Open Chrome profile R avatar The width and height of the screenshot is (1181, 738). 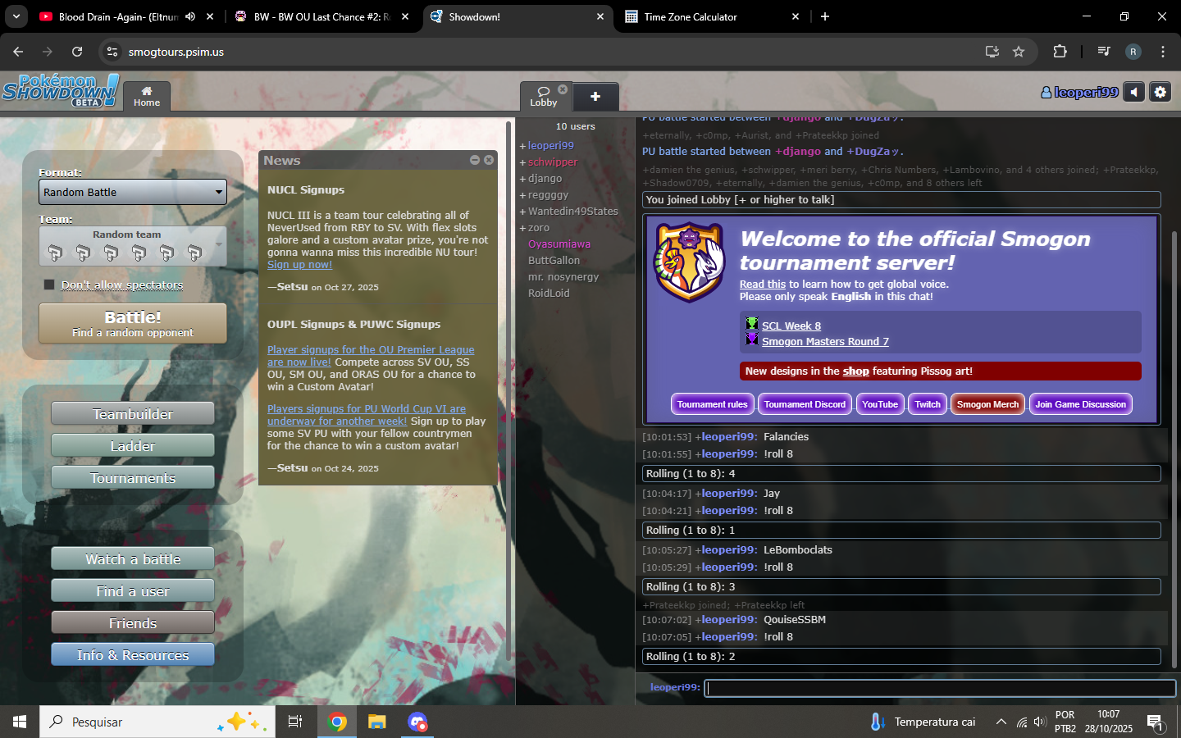tap(1133, 52)
